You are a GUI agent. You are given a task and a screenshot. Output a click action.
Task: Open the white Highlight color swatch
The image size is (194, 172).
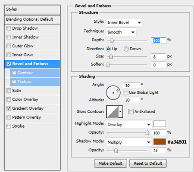pos(160,124)
